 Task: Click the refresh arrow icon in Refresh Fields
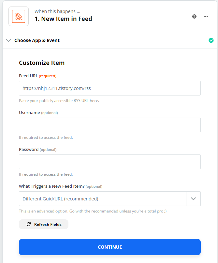click(x=29, y=224)
